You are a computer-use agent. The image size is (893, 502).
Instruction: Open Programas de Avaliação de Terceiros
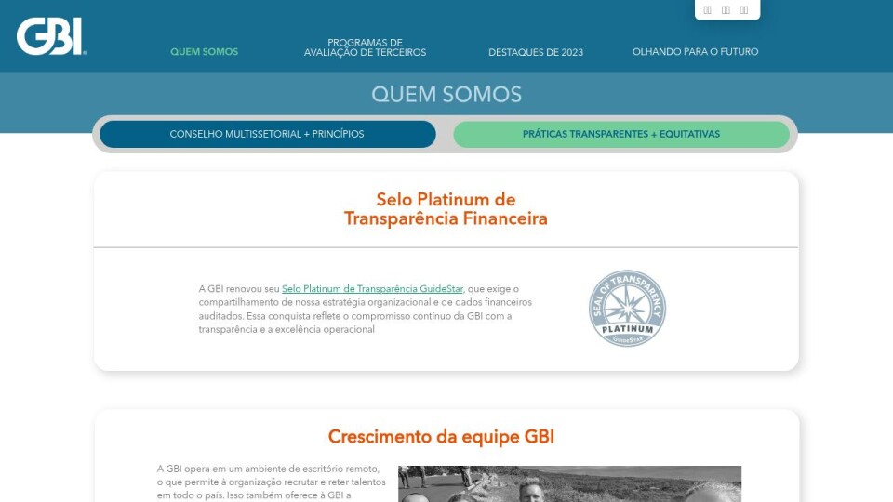tap(365, 47)
